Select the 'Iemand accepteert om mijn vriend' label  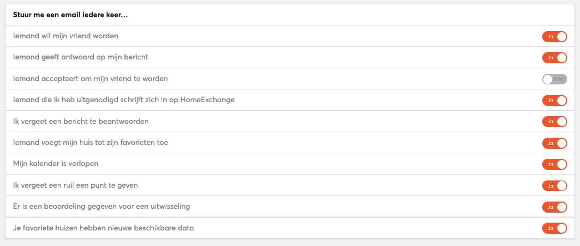coord(72,79)
